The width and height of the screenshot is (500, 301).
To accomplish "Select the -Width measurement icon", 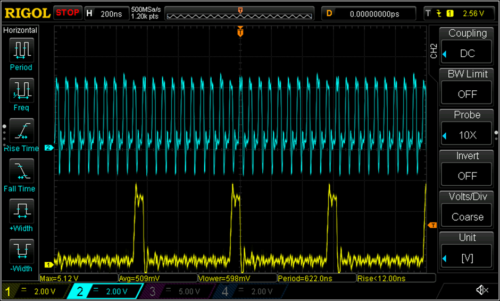I will coord(21,251).
